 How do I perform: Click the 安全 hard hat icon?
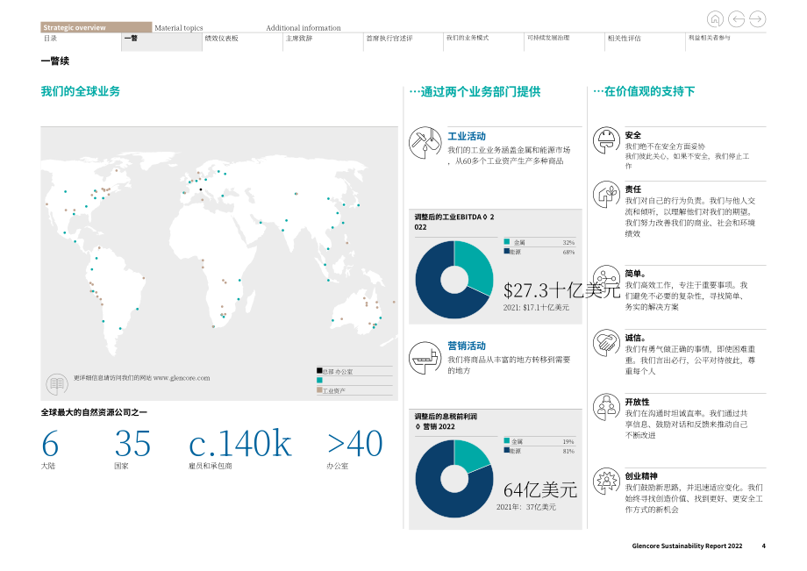[x=606, y=140]
